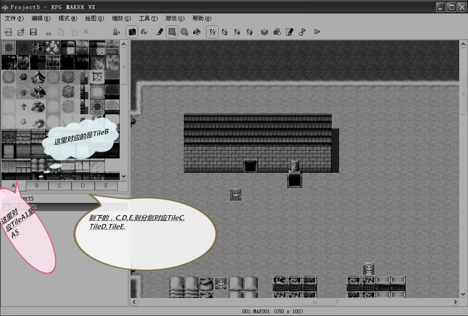This screenshot has height=316, width=468.
Task: Create a new project with the New icon
Action: point(8,32)
